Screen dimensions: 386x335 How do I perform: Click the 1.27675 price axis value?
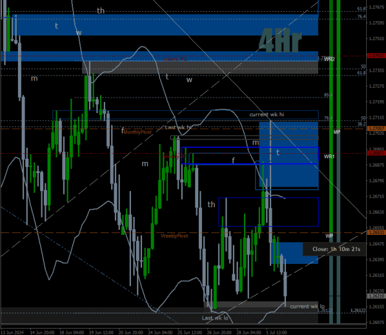tap(377, 7)
